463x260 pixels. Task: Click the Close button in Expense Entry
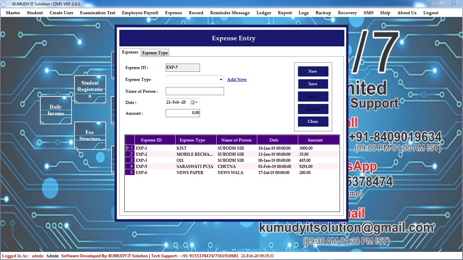[313, 122]
